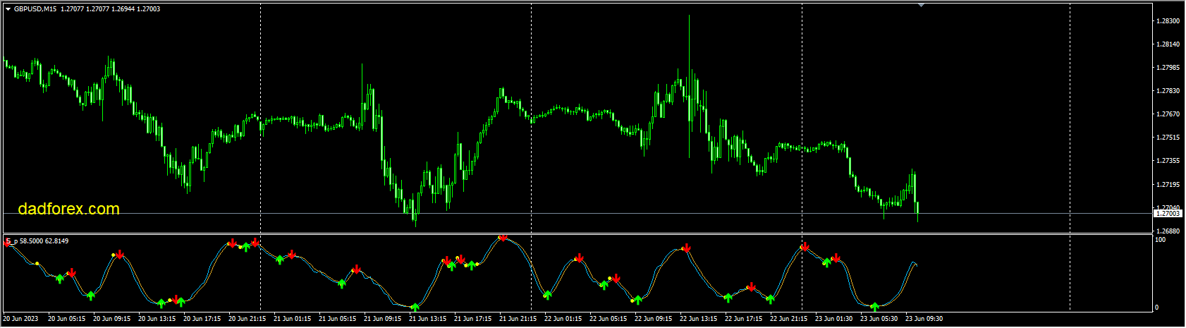
Task: Click the 100 level on the indicator scale
Action: (x=1160, y=241)
